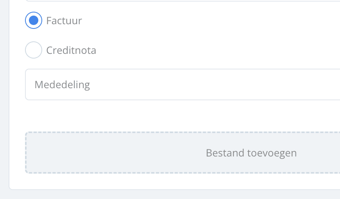Click the Bestand toevoegen text
Screen dimensions: 340x199
tap(251, 153)
